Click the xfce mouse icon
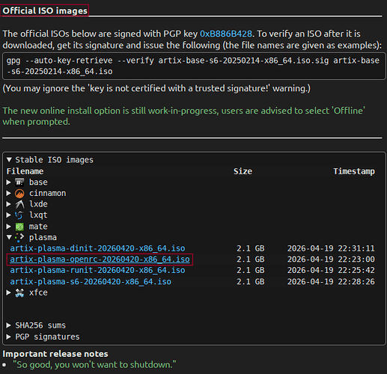Viewport: 387px width, 374px height. tap(19, 292)
